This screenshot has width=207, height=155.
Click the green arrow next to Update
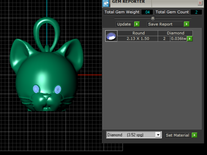pos(137,24)
